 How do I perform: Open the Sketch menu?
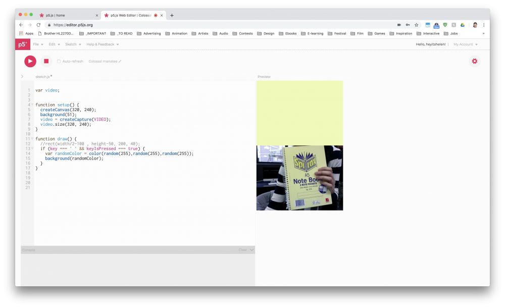point(73,44)
